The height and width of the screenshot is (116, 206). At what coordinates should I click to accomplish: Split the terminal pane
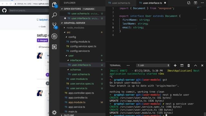tap(182, 65)
